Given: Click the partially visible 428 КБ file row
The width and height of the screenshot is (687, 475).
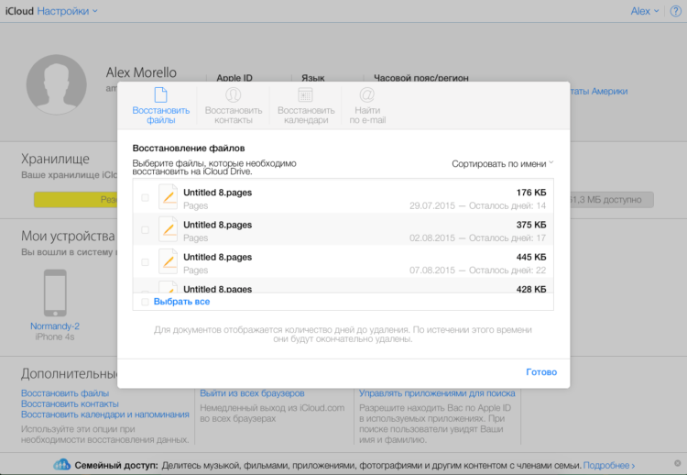Looking at the screenshot, I should pos(343,286).
